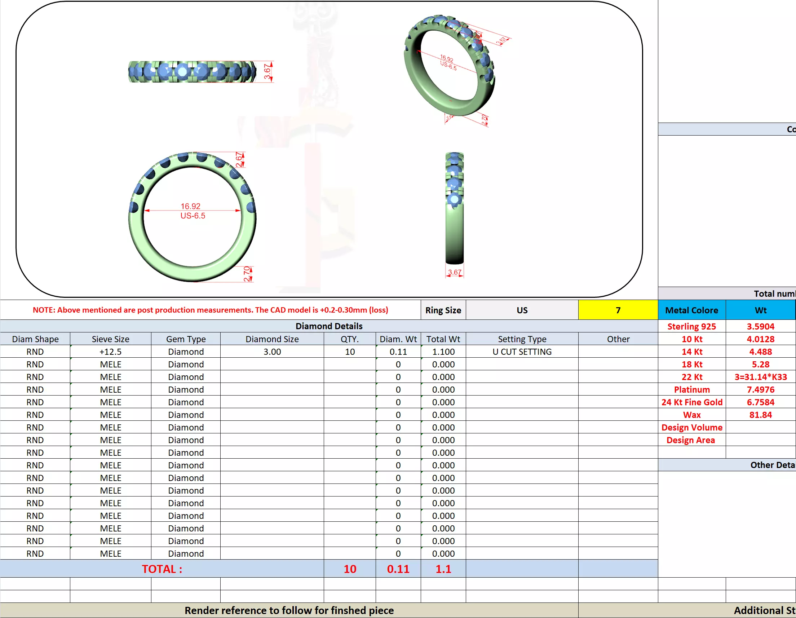Viewport: 796px width, 618px height.
Task: Select the 24 Kt Fine Gold cell
Action: point(692,402)
